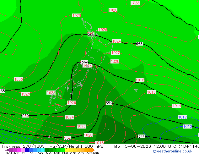Open the weatheronline.co.uk link

click(173, 151)
